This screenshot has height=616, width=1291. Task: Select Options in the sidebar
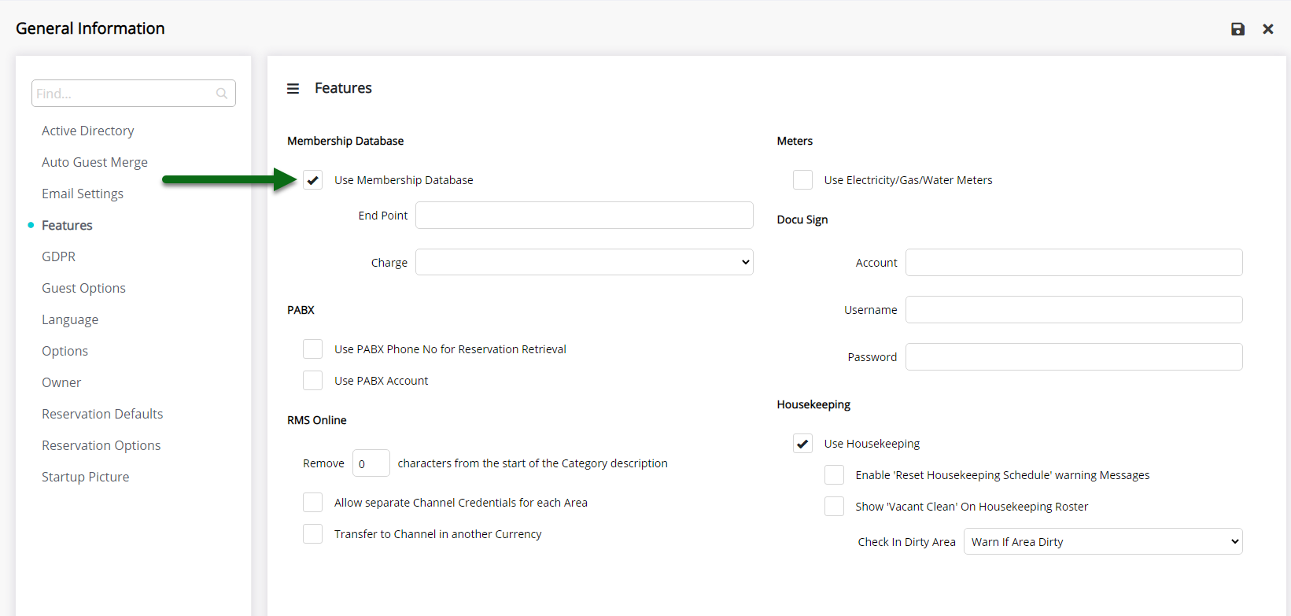tap(65, 351)
